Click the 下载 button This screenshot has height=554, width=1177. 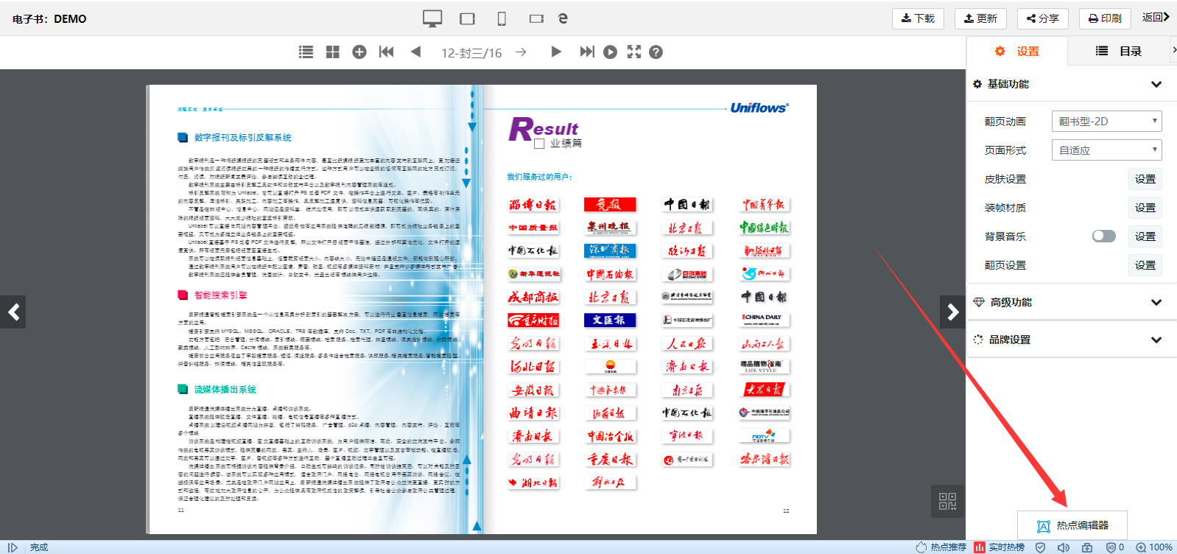click(x=918, y=18)
